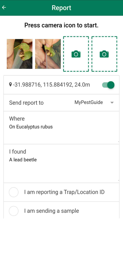Click the GPS coordinates text
This screenshot has width=123, height=266.
(x=51, y=85)
